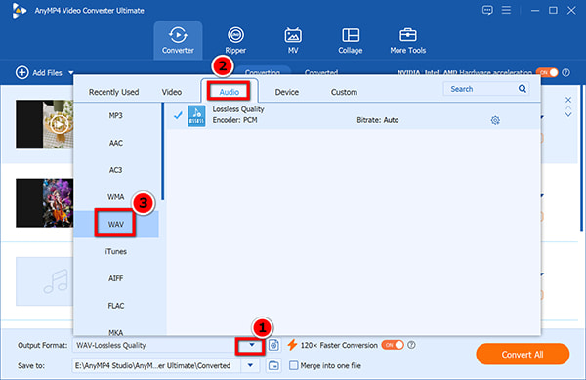Click the Lossless audio file icon
Viewport: 586px width, 380px height.
click(196, 116)
